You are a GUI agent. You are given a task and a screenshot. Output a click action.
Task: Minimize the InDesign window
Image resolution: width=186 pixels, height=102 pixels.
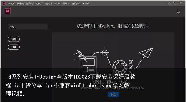(170, 2)
